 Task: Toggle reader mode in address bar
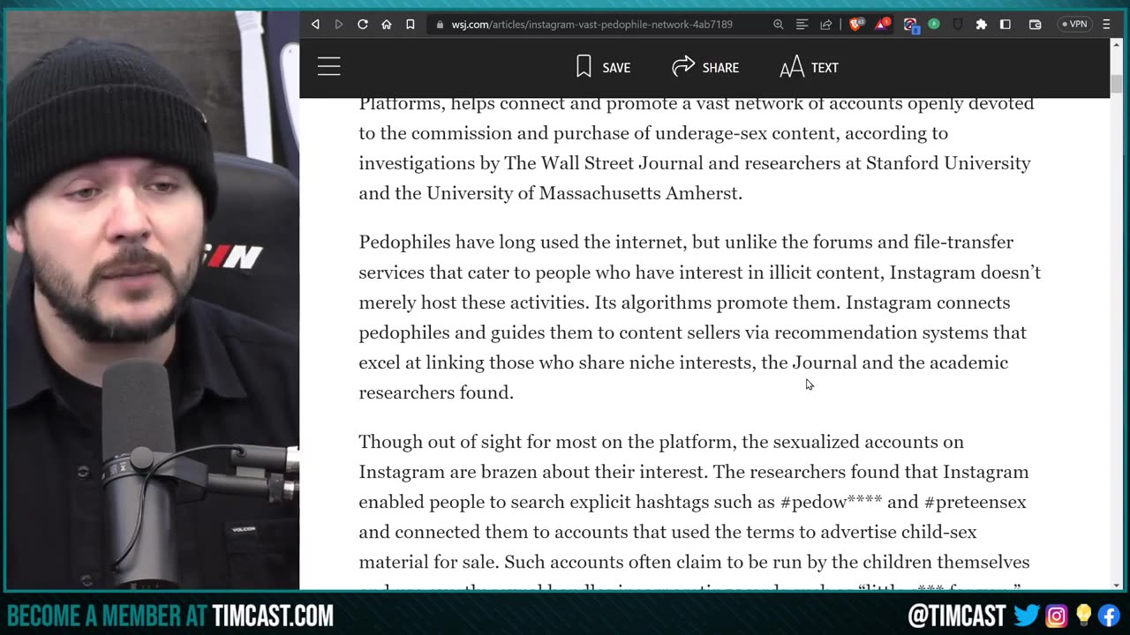[x=802, y=25]
